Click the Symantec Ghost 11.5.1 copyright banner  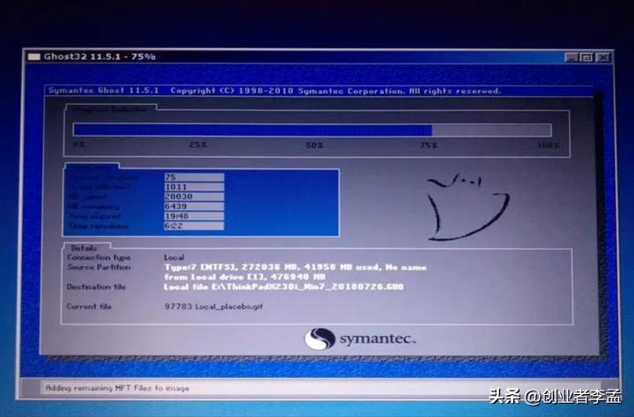click(x=275, y=91)
